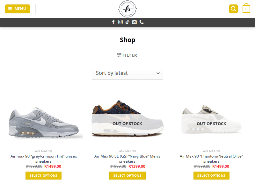Image resolution: width=255 pixels, height=191 pixels.
Task: Open Air Max 90 SE Navy Blue title link
Action: point(127,159)
